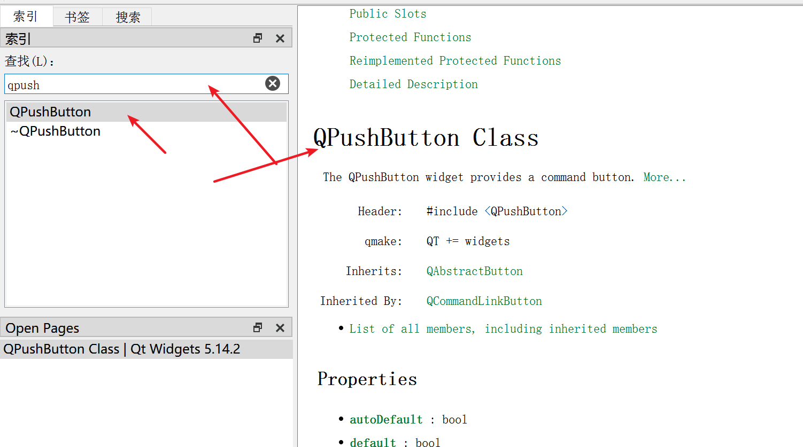Float the 索引 panel with its undock icon
Image resolution: width=803 pixels, height=447 pixels.
click(x=258, y=38)
